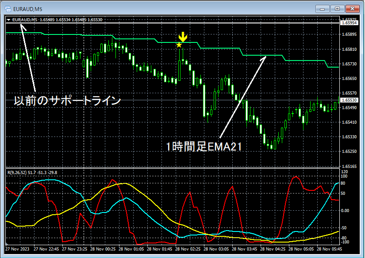Click the 28 Nov 01:45 time axis label
Screen dimensions: 365x258
click(x=159, y=249)
